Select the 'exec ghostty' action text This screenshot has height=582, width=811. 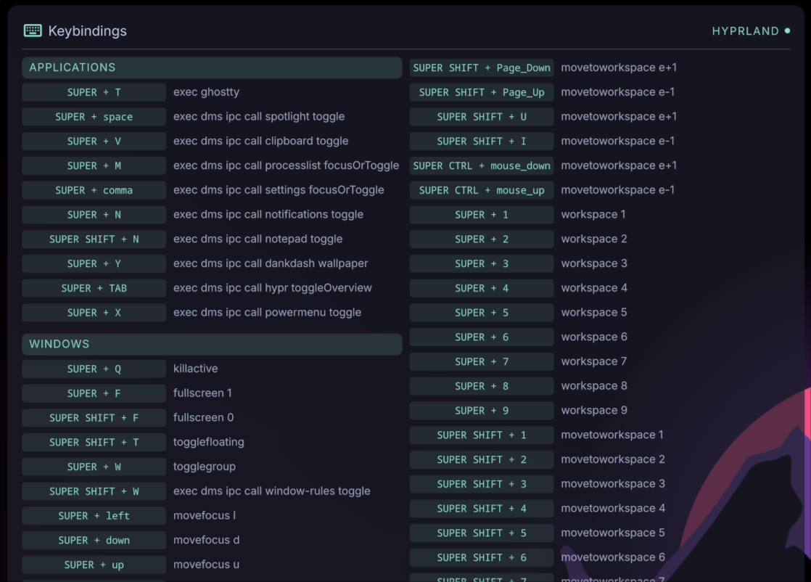coord(206,92)
